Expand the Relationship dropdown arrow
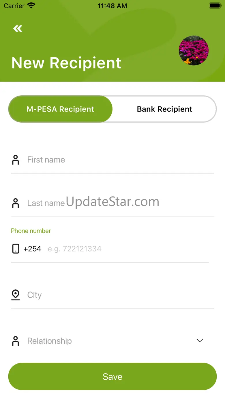Image resolution: width=225 pixels, height=401 pixels. 200,341
